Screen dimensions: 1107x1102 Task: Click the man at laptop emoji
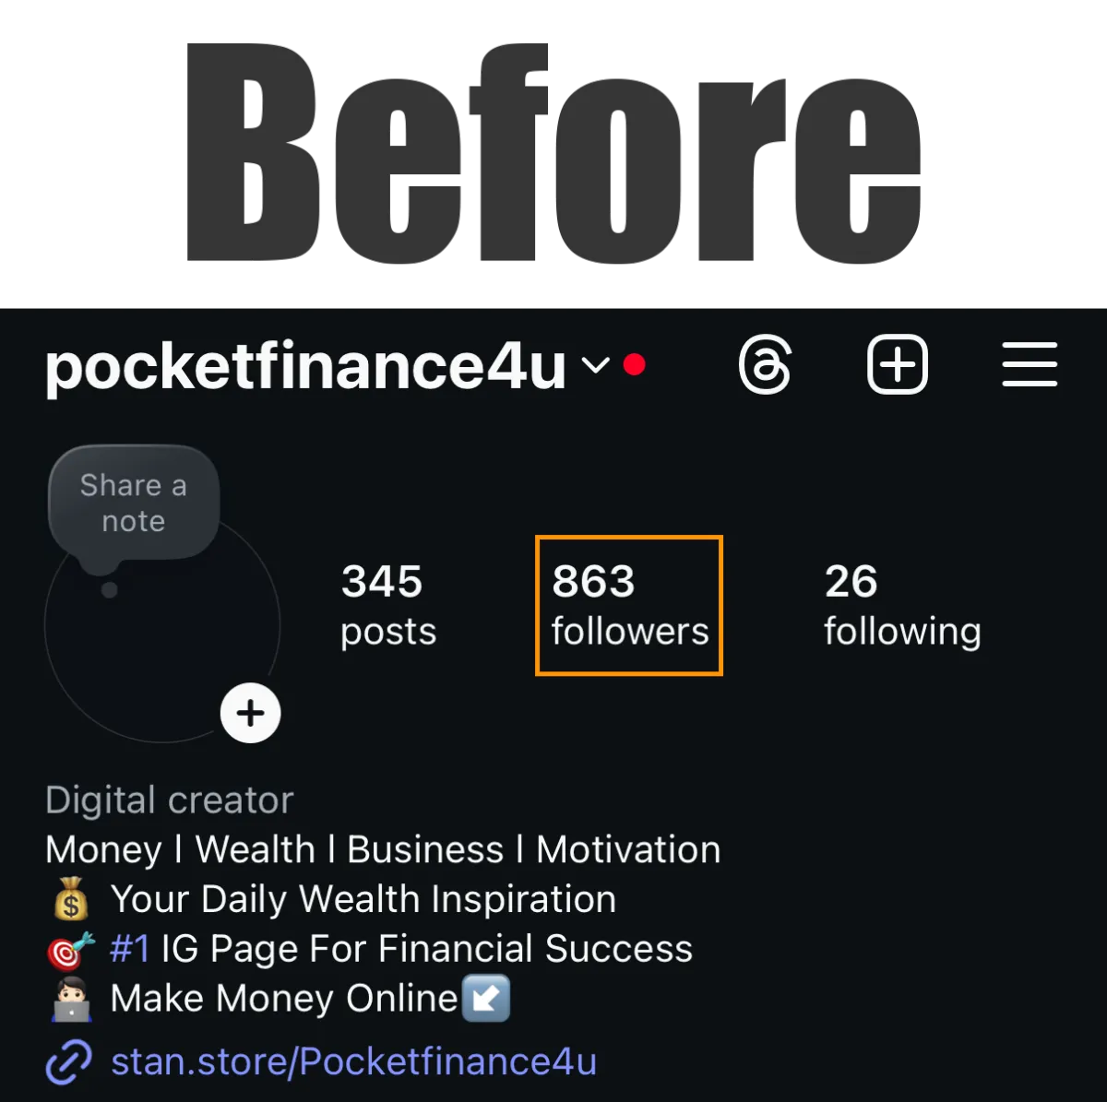click(71, 1000)
